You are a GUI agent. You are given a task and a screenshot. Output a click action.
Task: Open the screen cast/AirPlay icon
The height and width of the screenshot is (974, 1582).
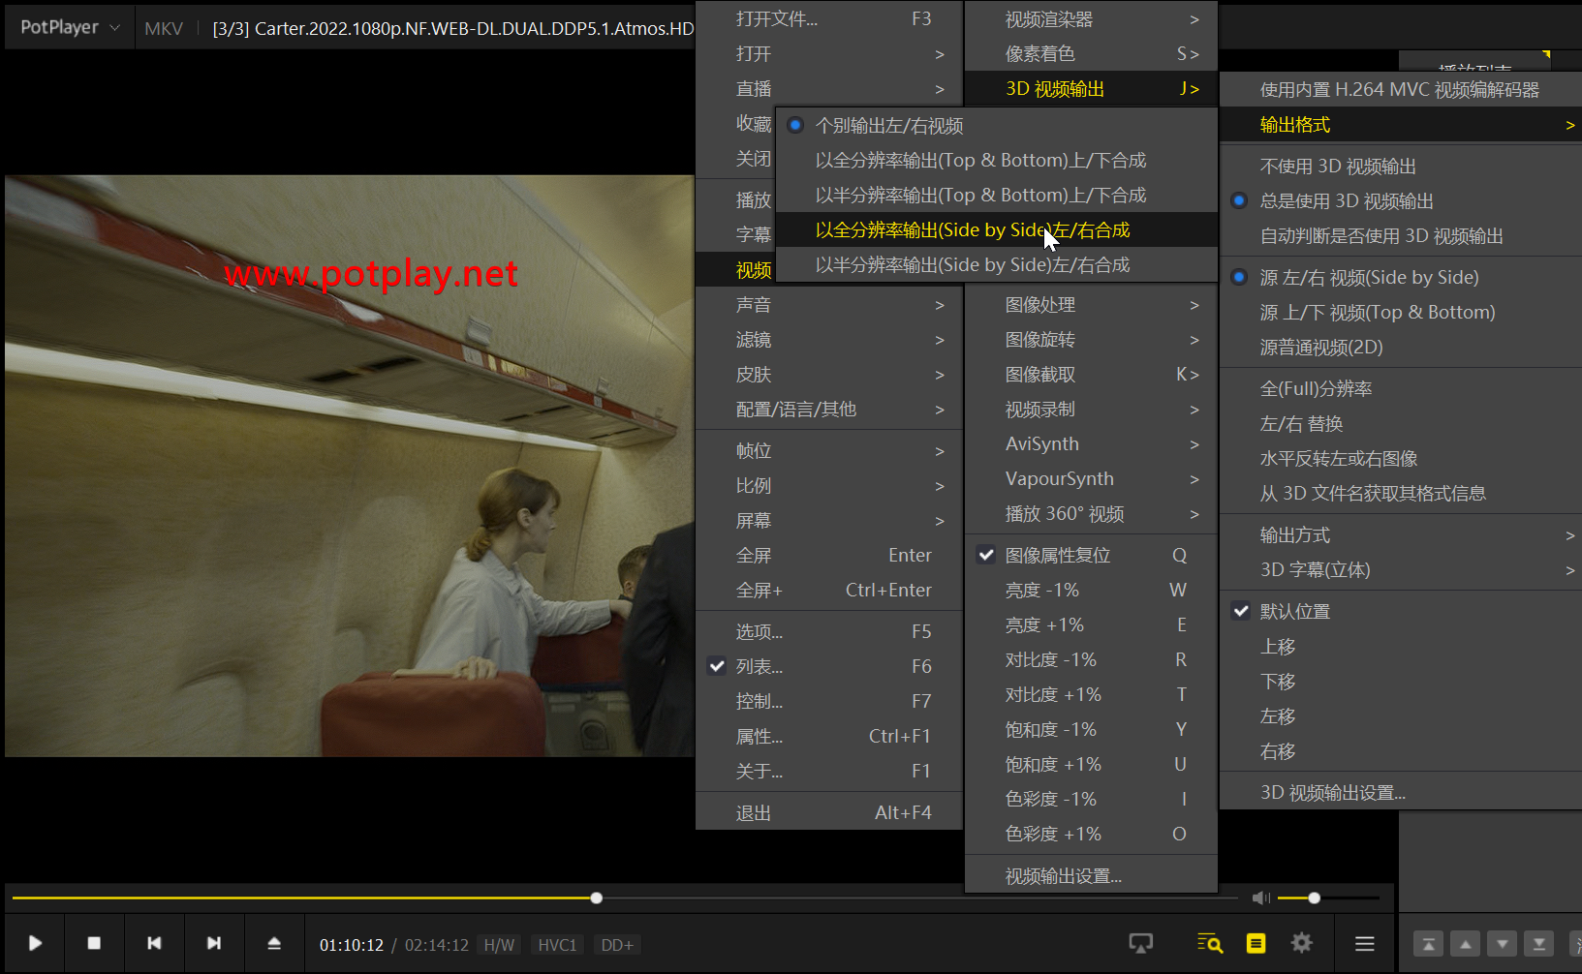(1141, 943)
